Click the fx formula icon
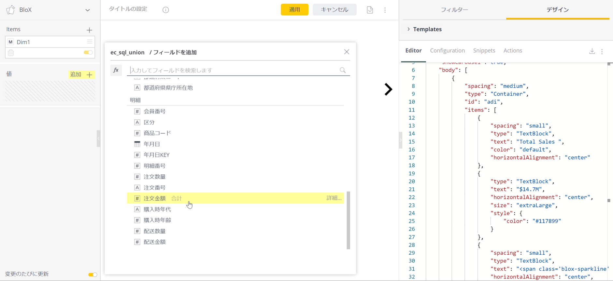Image resolution: width=613 pixels, height=281 pixels. coord(116,70)
